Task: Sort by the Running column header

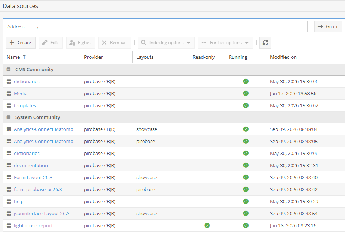Action: 246,57
